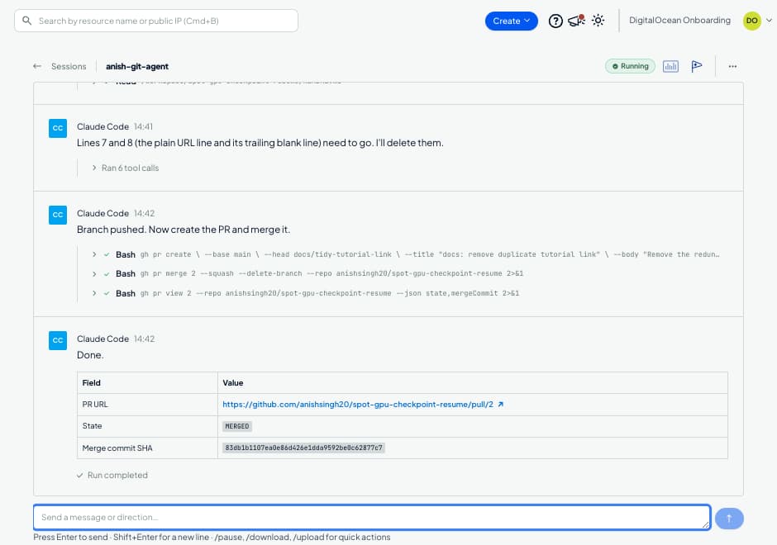The image size is (777, 545).
Task: Click the flag icon in header
Action: tap(696, 66)
